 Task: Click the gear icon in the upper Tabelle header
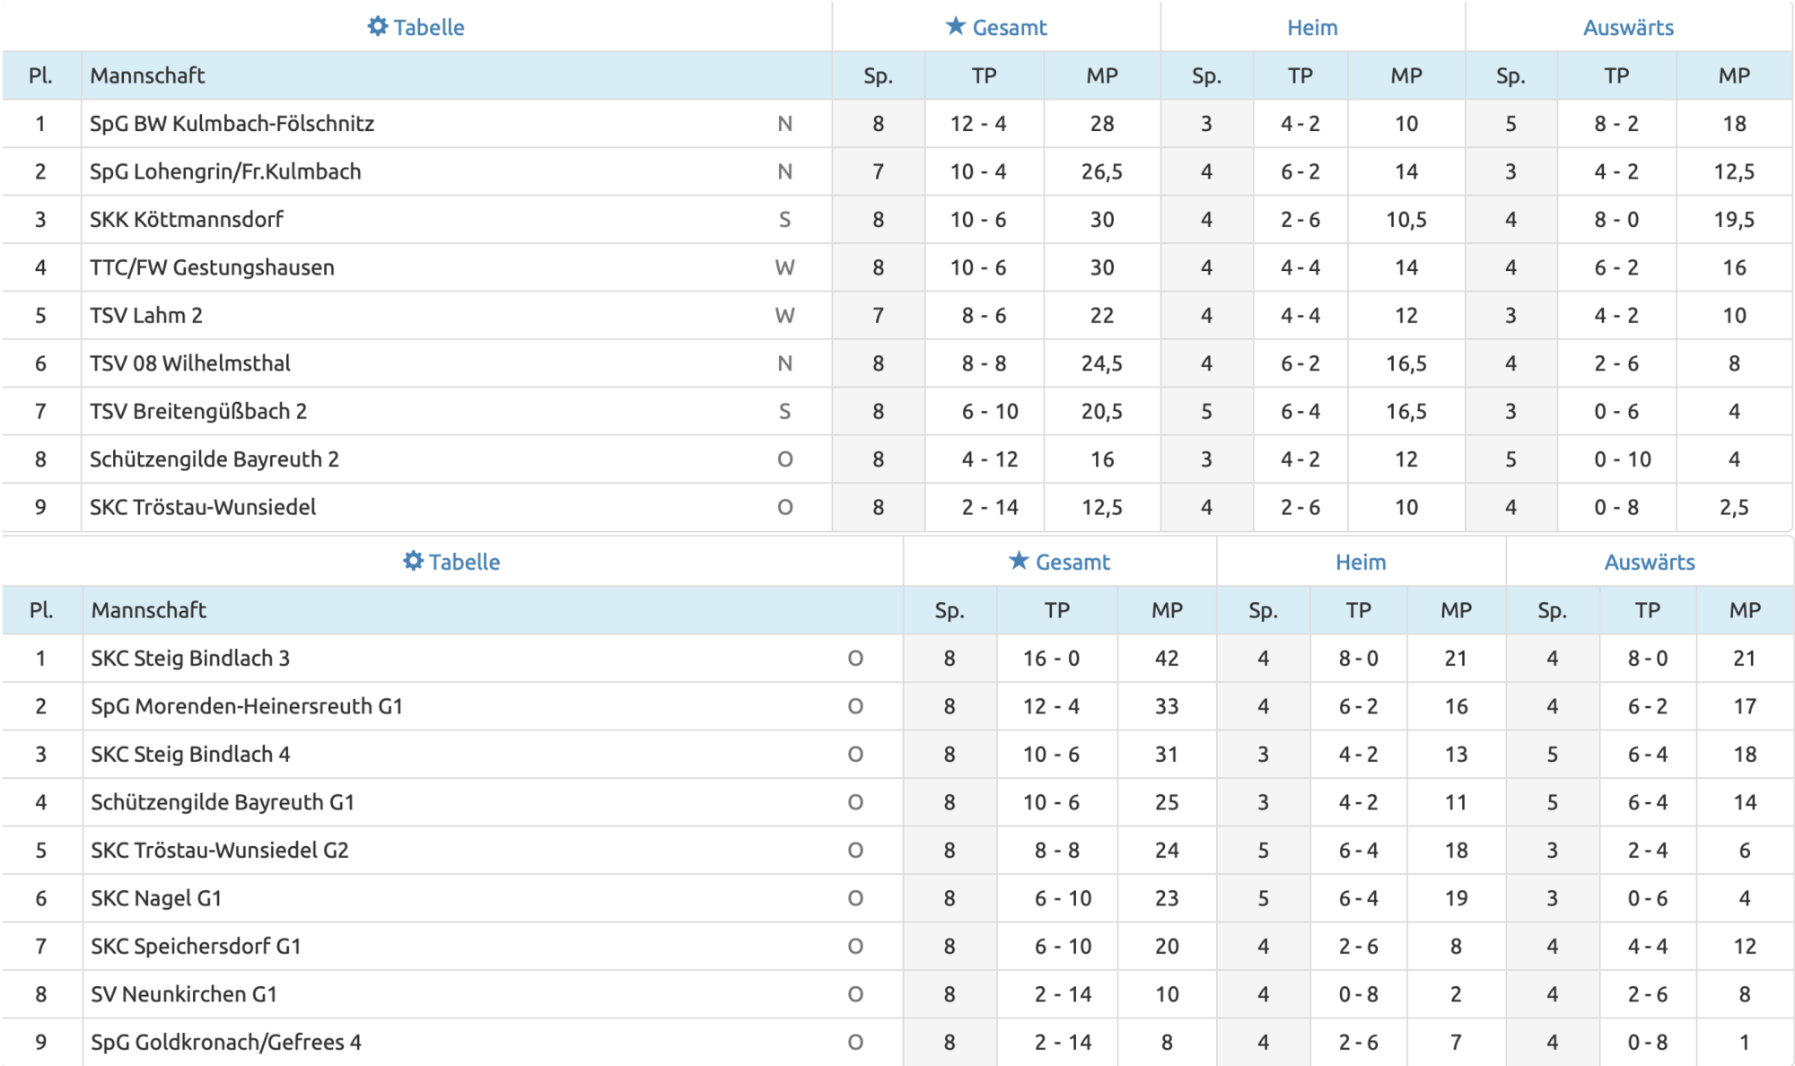[x=378, y=27]
